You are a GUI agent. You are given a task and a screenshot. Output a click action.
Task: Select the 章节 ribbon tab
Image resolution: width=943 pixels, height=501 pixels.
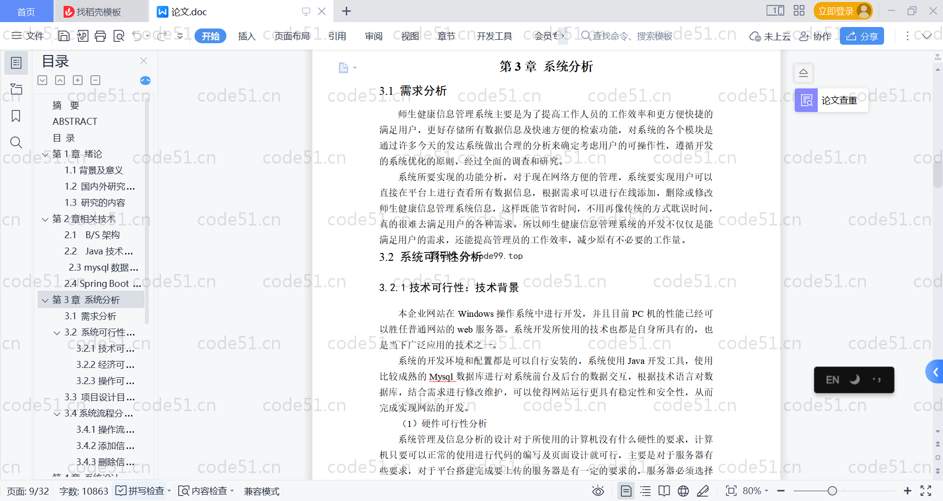click(446, 36)
